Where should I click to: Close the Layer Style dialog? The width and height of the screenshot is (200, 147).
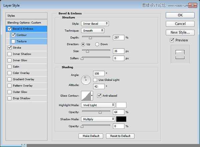click(x=193, y=5)
